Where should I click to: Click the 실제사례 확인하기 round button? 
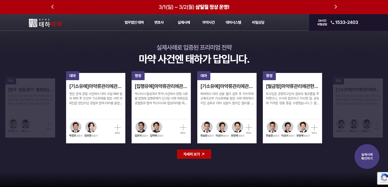tap(367, 156)
